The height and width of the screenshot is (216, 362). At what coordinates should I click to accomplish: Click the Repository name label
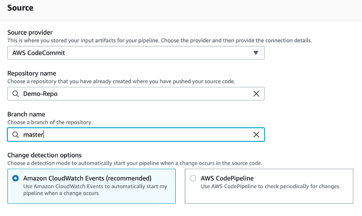click(x=32, y=73)
